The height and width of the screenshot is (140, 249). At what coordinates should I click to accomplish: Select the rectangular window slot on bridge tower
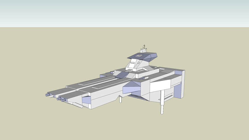(132, 63)
